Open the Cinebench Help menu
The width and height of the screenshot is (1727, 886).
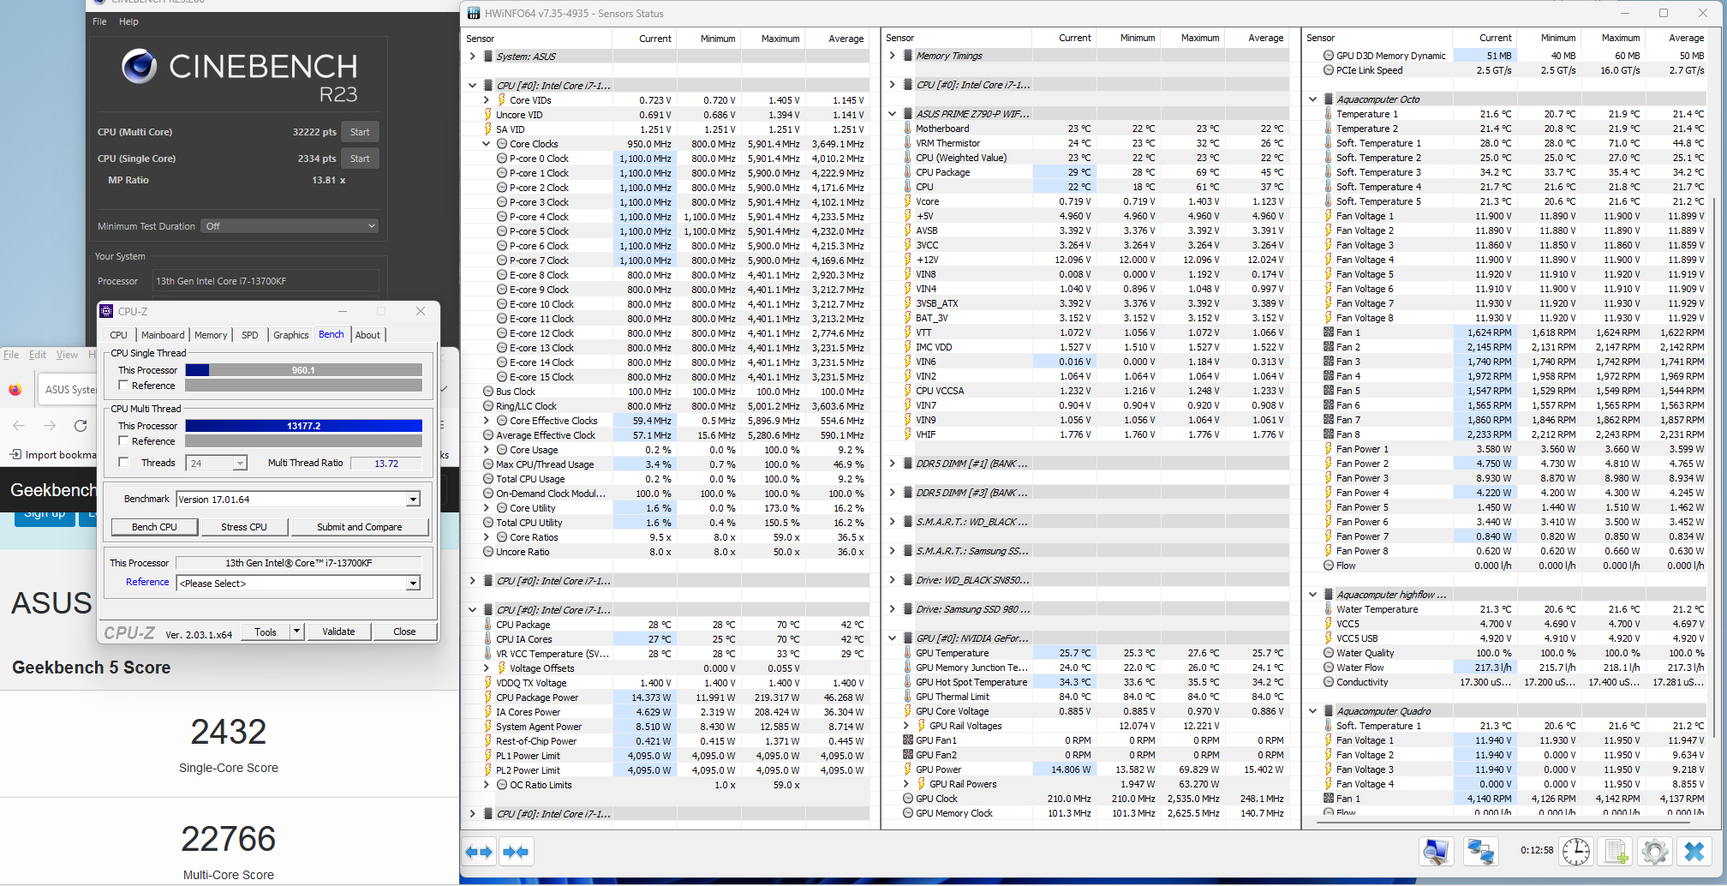pyautogui.click(x=128, y=21)
